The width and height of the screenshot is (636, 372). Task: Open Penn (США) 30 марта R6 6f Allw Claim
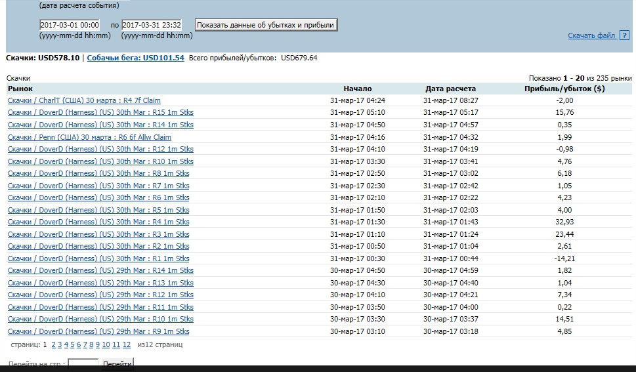89,137
